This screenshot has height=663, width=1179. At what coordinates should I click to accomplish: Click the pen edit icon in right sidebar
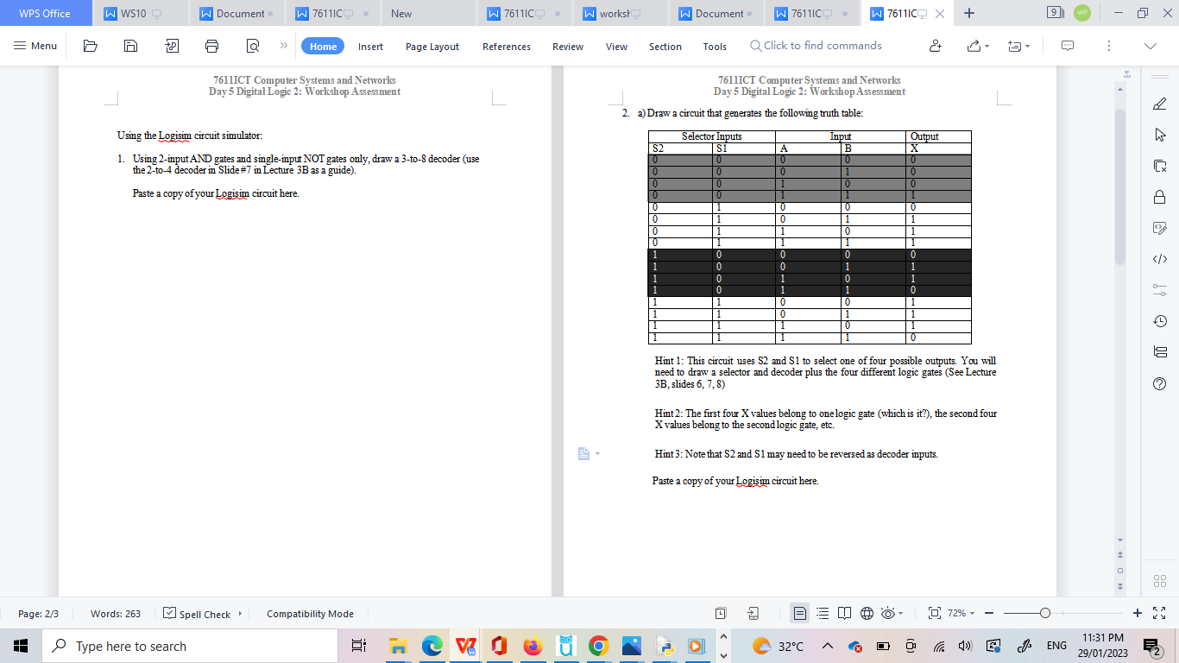(x=1160, y=104)
